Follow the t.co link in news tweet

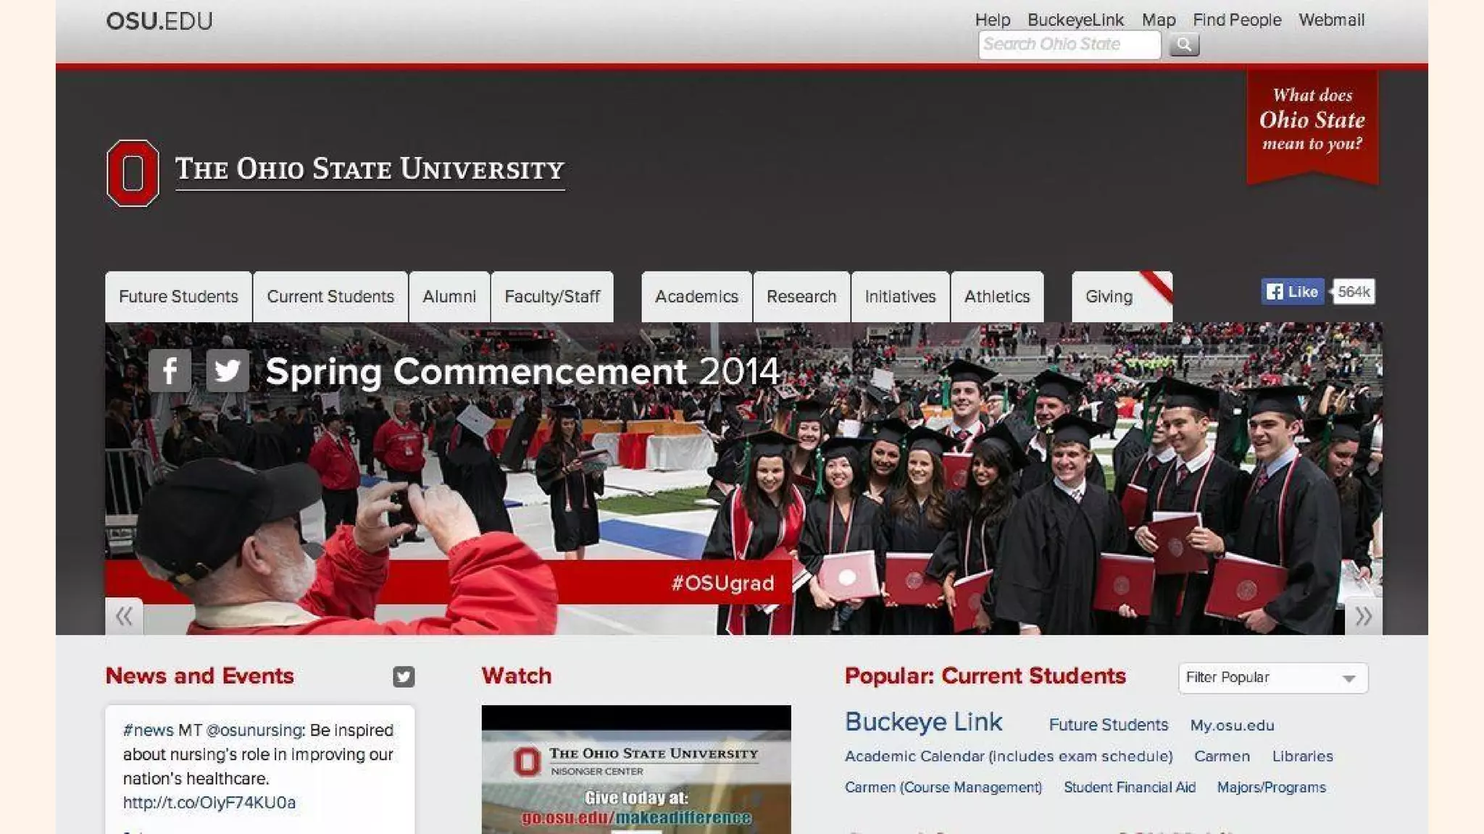(x=209, y=802)
